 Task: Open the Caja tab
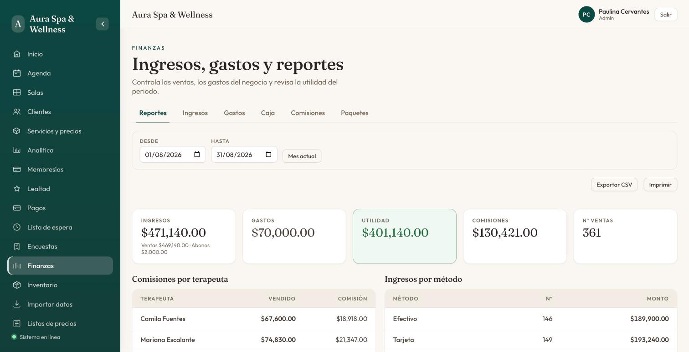coord(268,113)
